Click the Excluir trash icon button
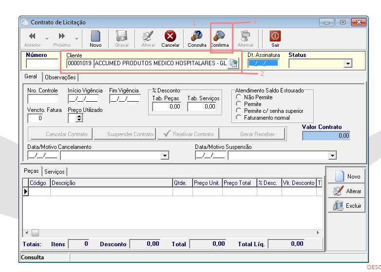381x272 pixels. pos(346,205)
